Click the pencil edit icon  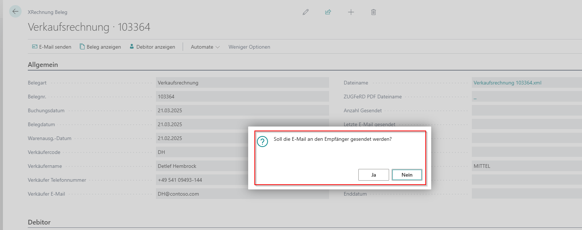pyautogui.click(x=306, y=12)
